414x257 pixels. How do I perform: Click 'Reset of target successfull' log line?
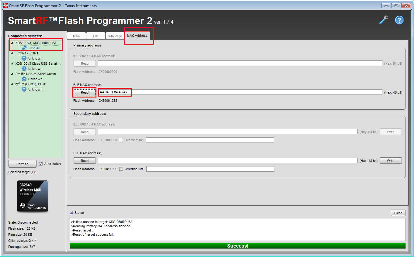pos(92,235)
